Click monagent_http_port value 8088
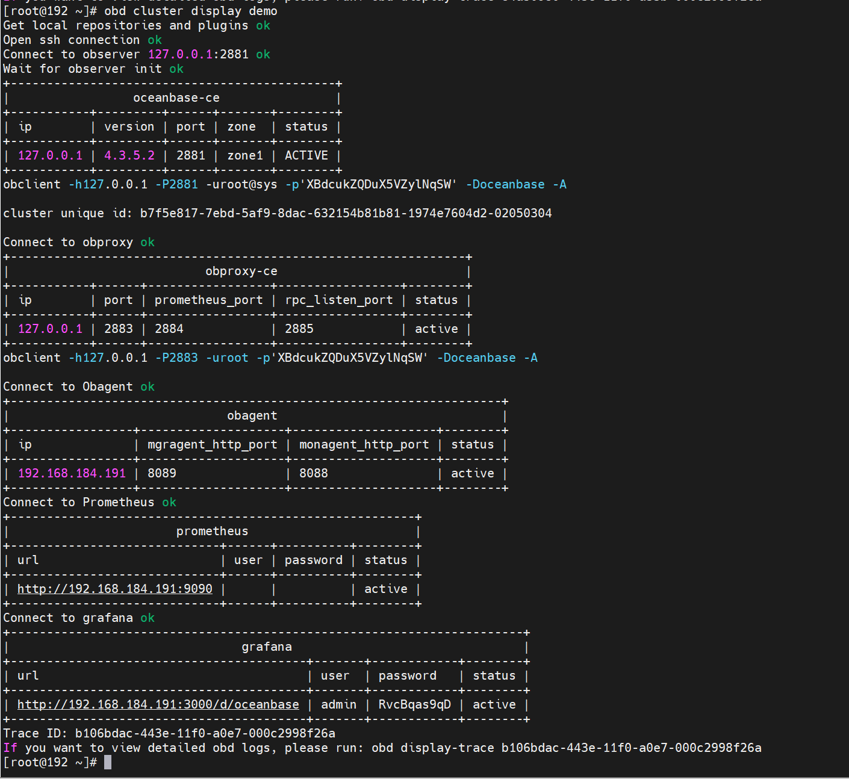Screen dimensions: 849x779 314,473
